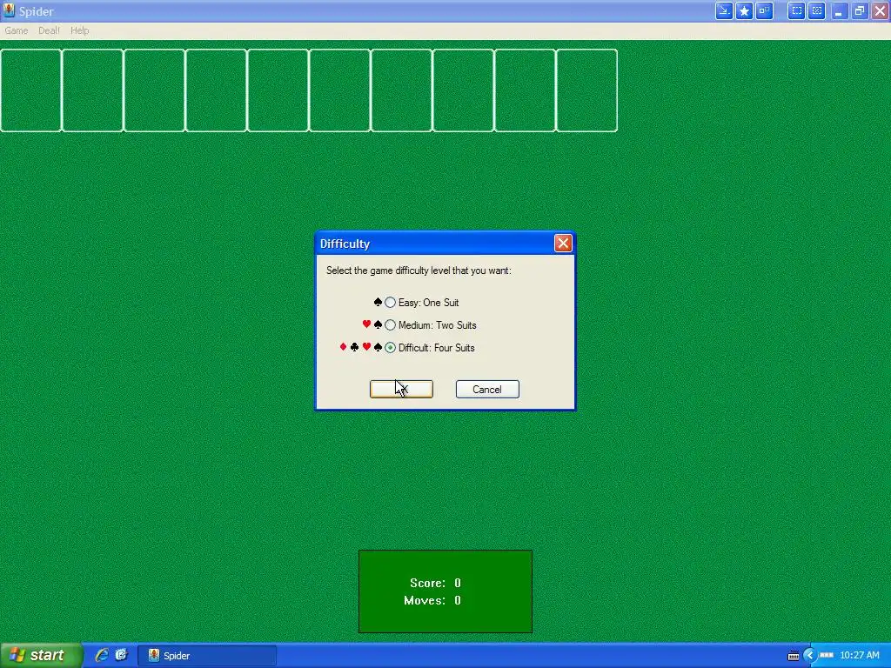Image resolution: width=891 pixels, height=668 pixels.
Task: Minimize the Spider window
Action: tap(839, 10)
